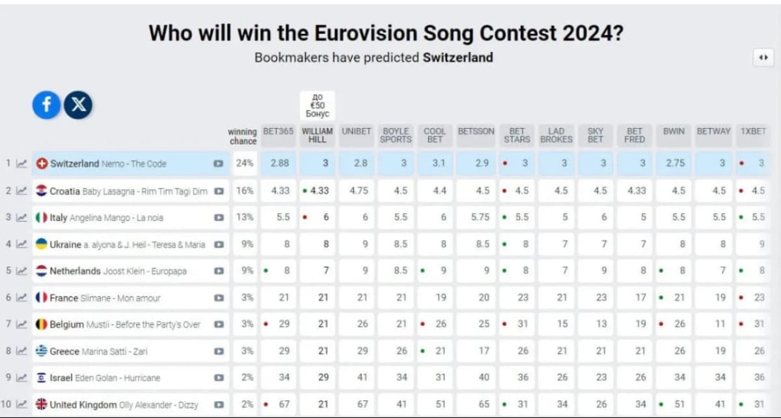Open Switzerland's odds history chart icon

[x=21, y=164]
